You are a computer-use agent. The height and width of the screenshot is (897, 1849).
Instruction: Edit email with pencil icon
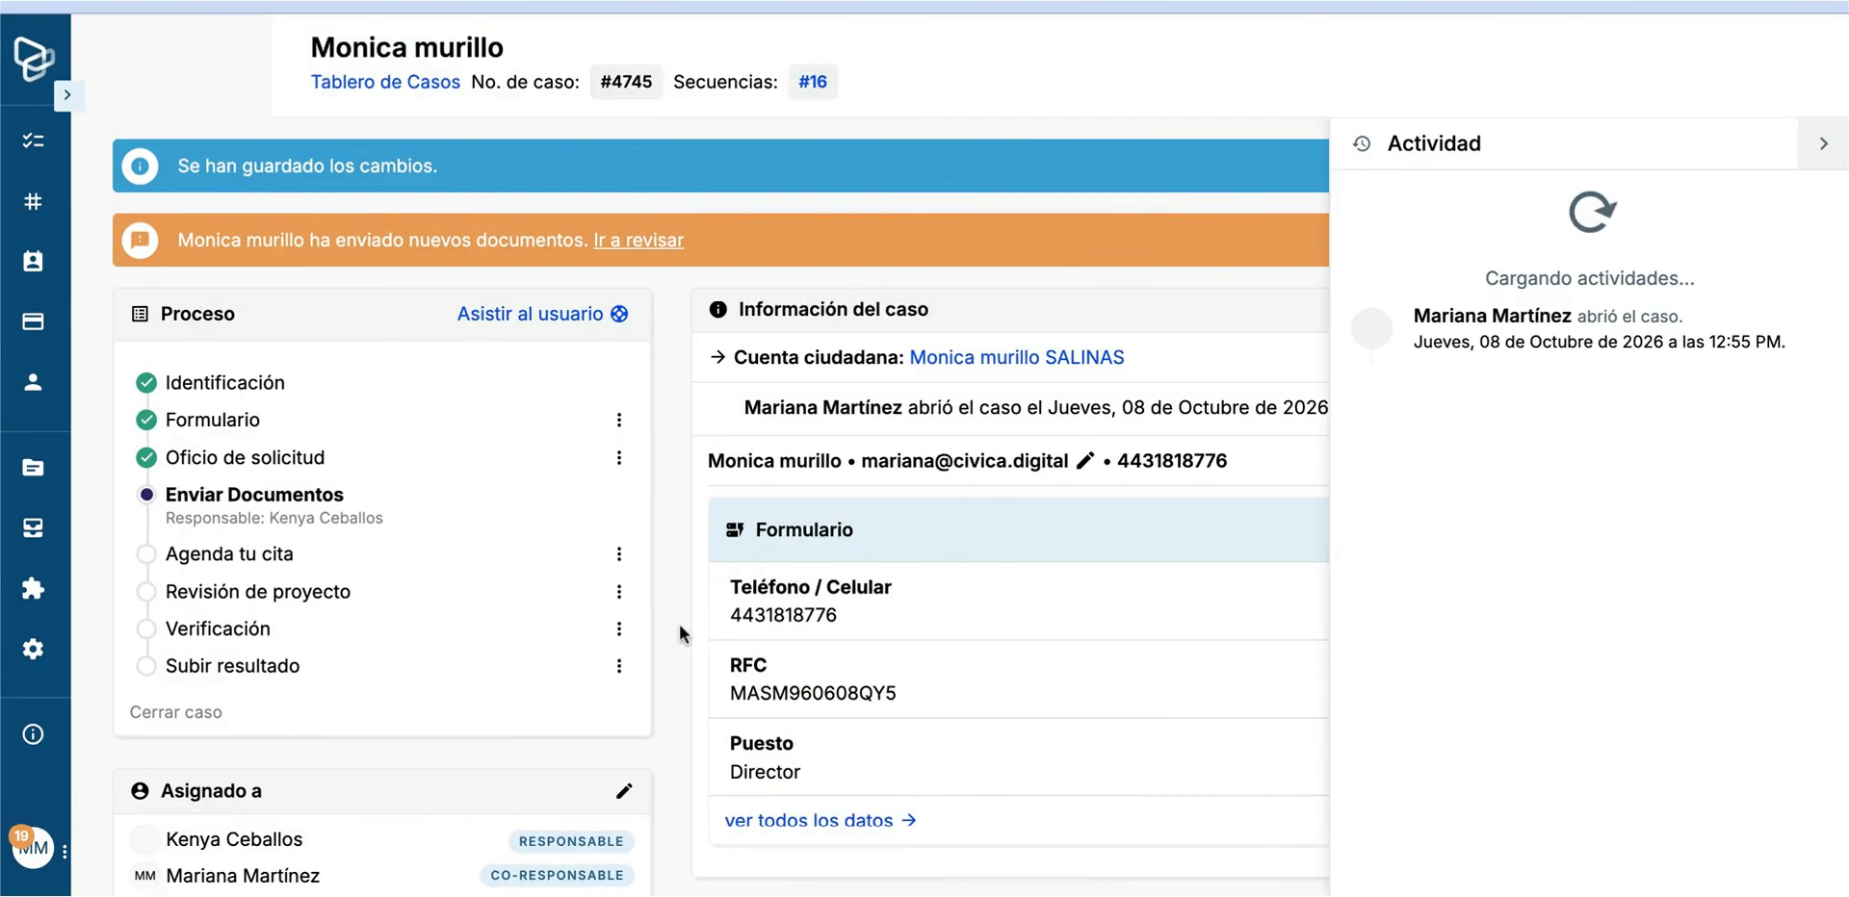click(1085, 460)
